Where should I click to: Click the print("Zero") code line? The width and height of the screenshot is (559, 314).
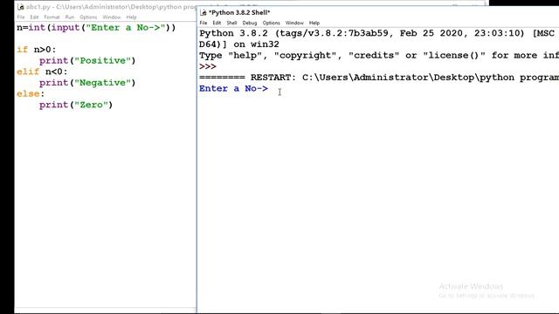[76, 105]
